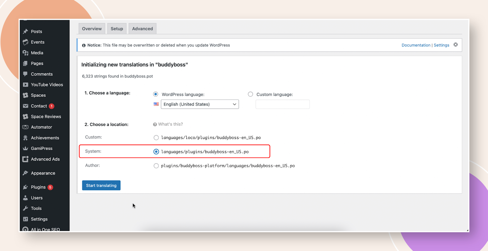Viewport: 488px width, 251px height.
Task: Open the Tools menu item
Action: [x=36, y=208]
